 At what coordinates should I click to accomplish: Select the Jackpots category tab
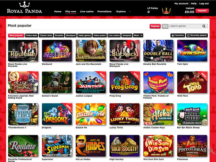coord(127,35)
